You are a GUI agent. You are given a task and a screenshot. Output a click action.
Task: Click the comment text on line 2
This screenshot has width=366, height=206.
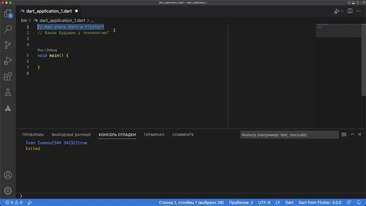(73, 33)
